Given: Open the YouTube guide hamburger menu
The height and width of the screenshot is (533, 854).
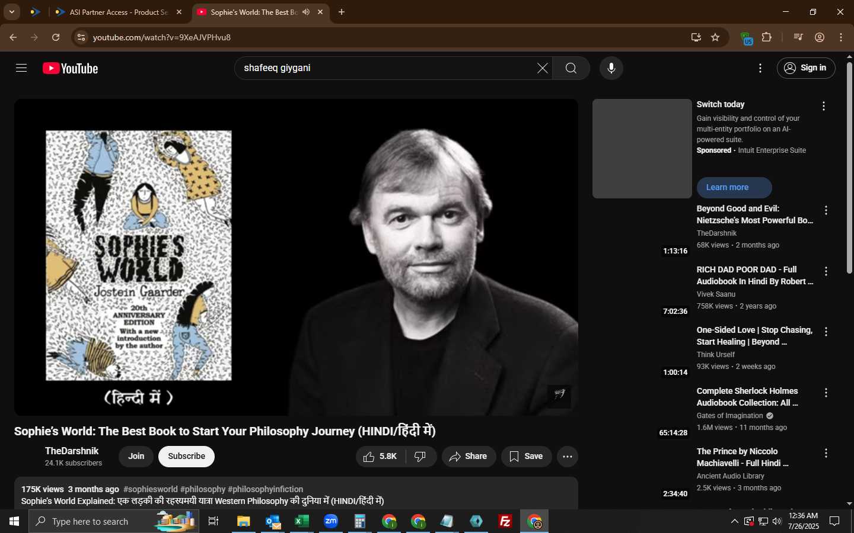Looking at the screenshot, I should [21, 68].
